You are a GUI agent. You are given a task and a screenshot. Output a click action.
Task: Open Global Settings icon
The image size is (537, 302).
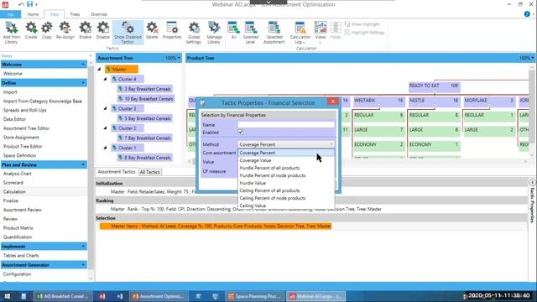pos(194,33)
